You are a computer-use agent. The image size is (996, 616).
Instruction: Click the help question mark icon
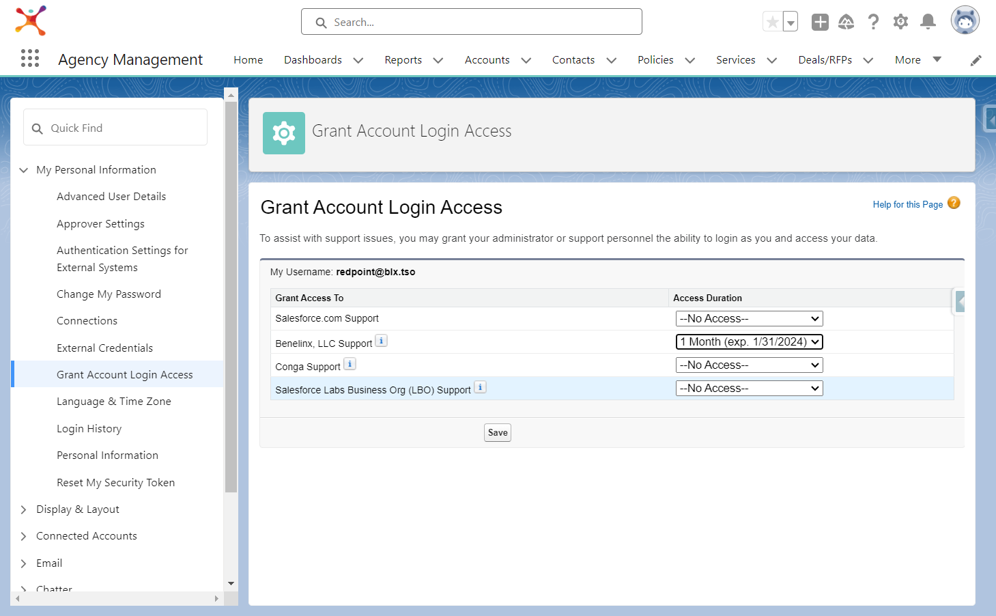coord(873,22)
